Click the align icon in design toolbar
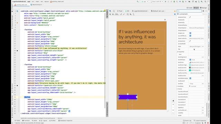 [131, 14]
